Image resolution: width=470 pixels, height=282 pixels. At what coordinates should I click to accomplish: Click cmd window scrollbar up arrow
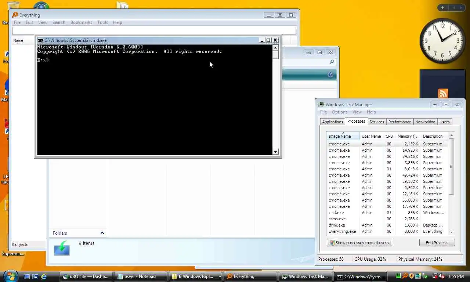click(275, 48)
